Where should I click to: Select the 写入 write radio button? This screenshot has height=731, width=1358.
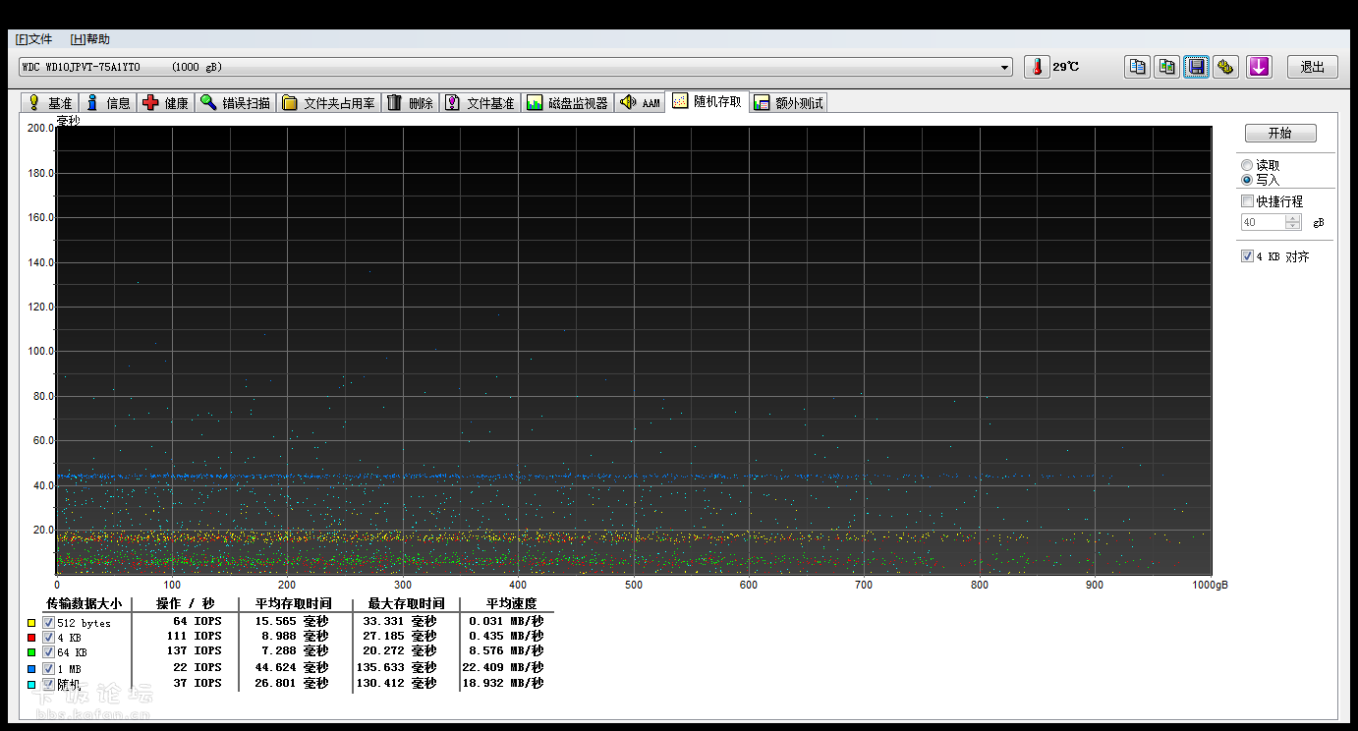pos(1247,180)
